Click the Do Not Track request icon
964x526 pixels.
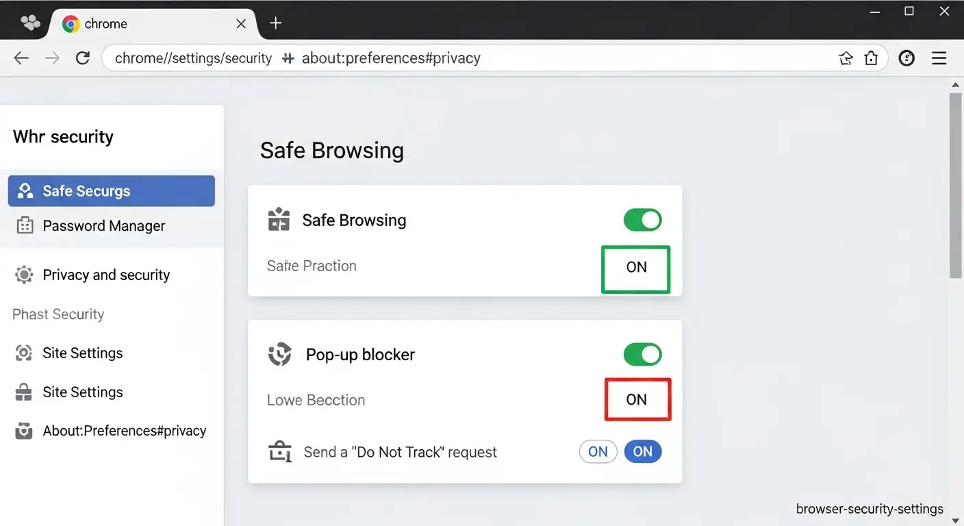click(280, 452)
